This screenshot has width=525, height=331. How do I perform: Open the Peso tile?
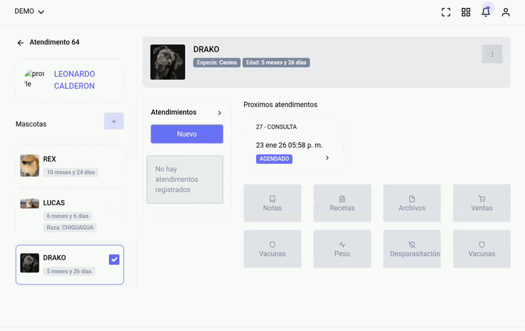342,249
